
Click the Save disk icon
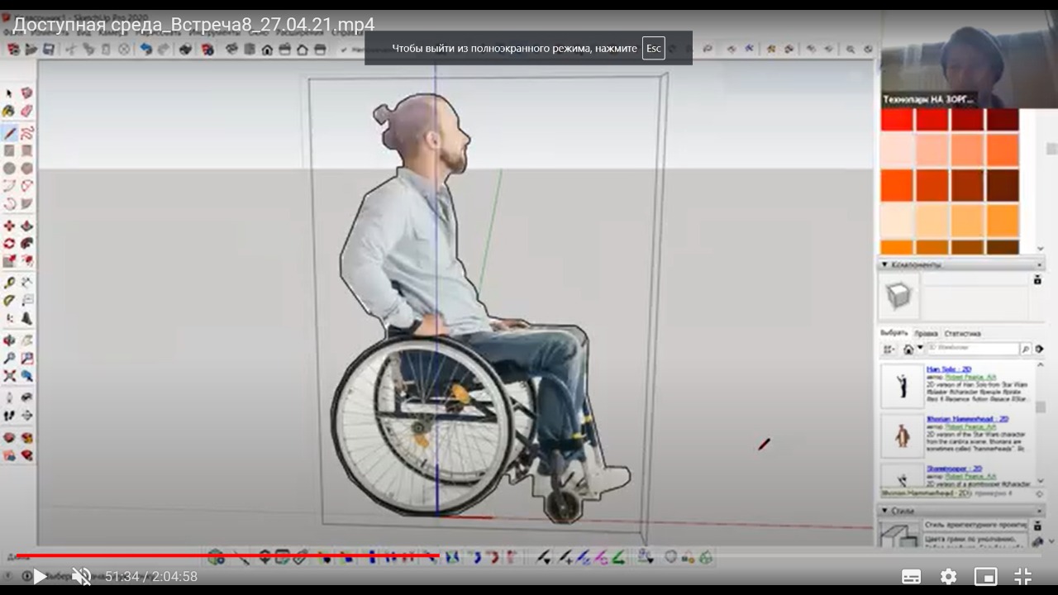click(x=48, y=50)
